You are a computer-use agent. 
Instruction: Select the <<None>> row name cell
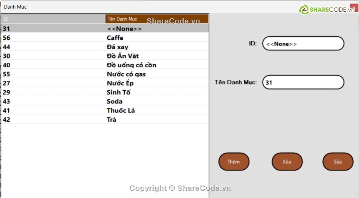pyautogui.click(x=156, y=29)
